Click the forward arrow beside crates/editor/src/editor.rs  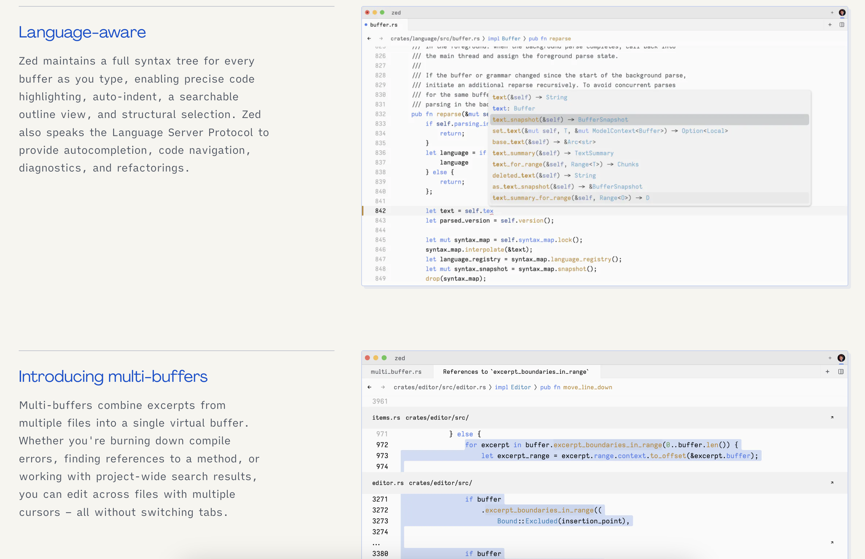383,387
